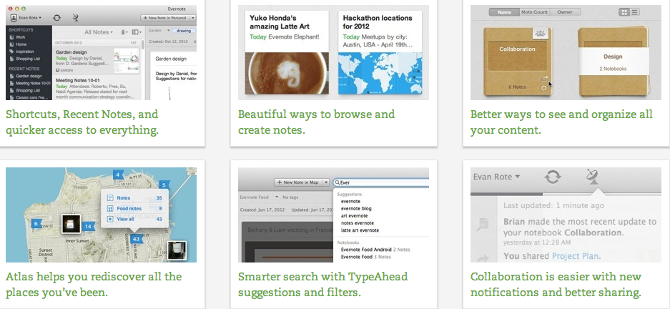670x309 pixels.
Task: Select first suggestion reading only 'evernote'
Action: pyautogui.click(x=350, y=201)
